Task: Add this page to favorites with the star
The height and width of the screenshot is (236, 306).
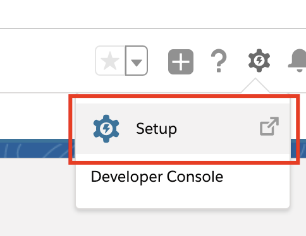Action: click(110, 61)
